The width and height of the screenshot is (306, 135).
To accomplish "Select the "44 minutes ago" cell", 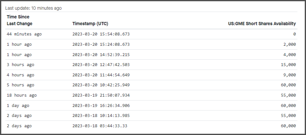I will (24, 34).
